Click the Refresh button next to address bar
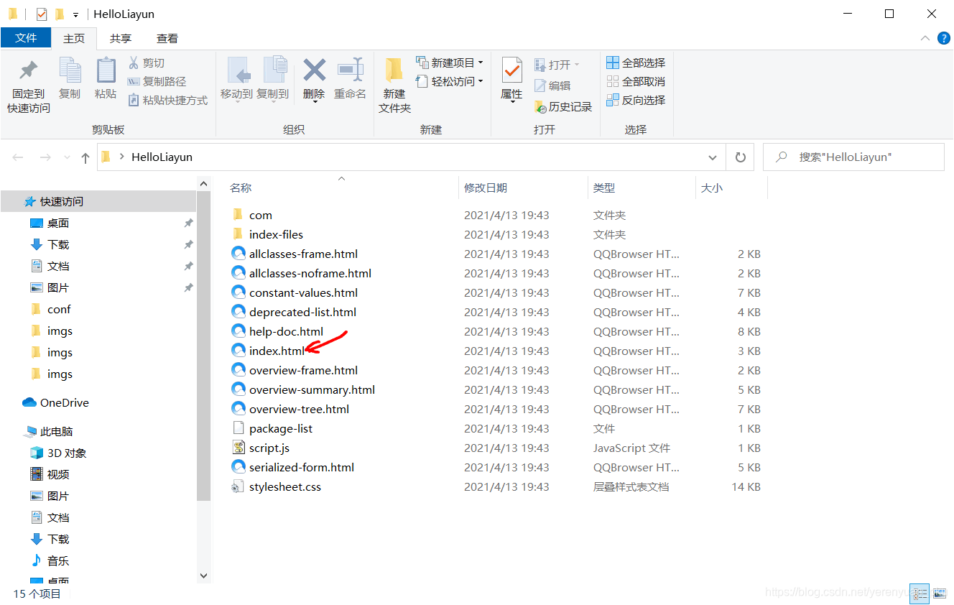This screenshot has width=954, height=605. (740, 157)
